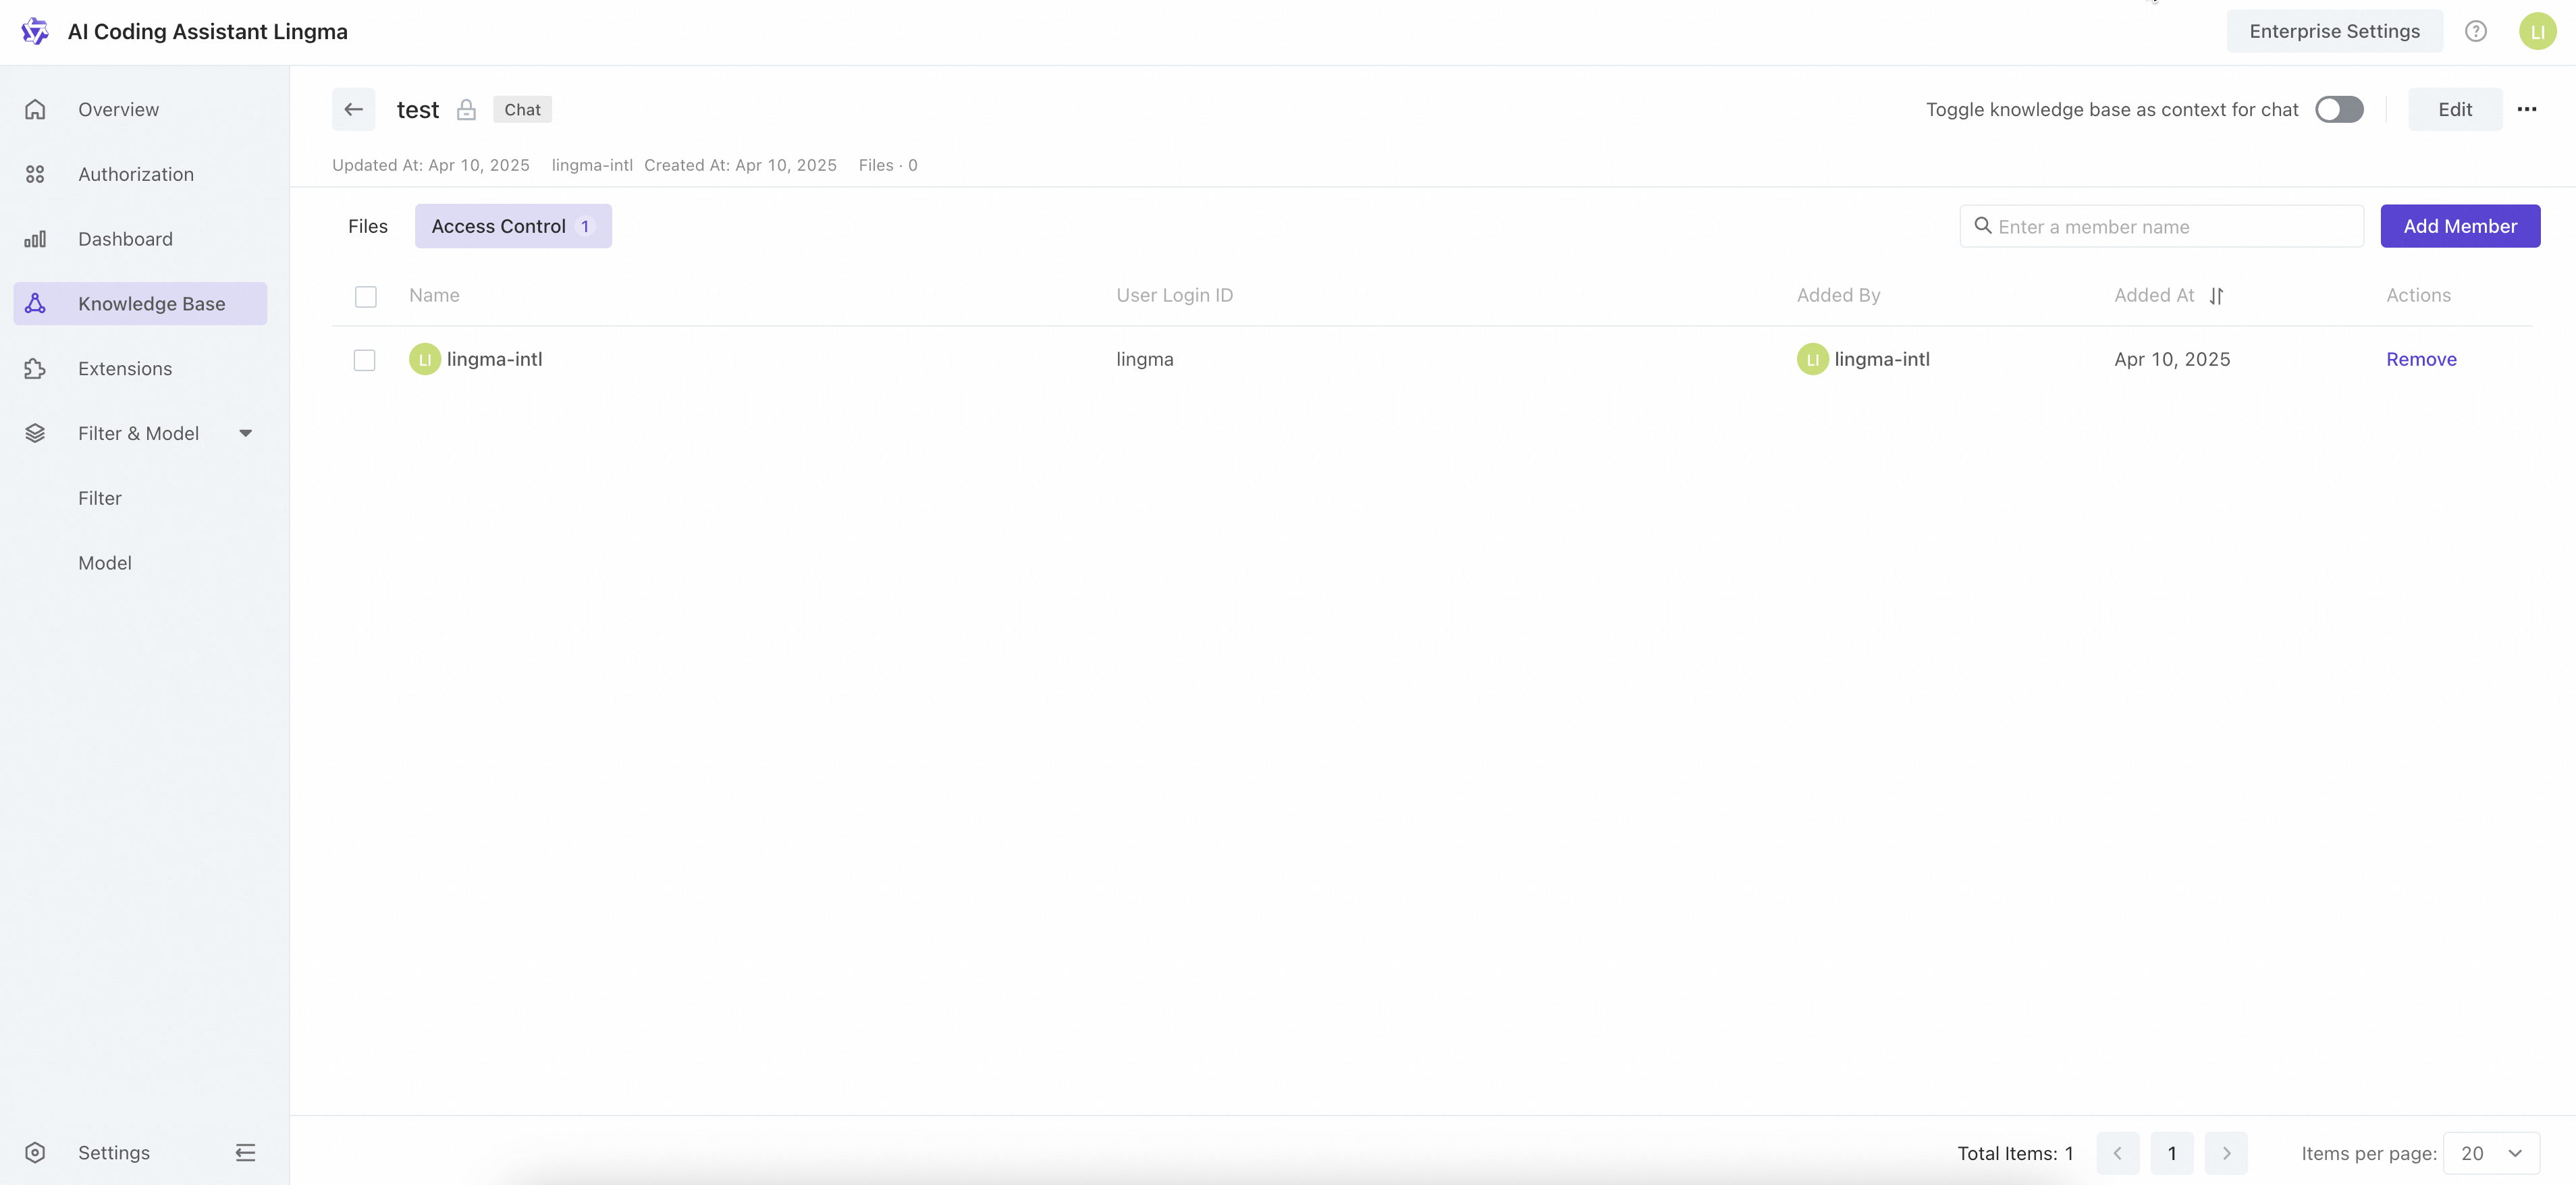Open Dashboard in the sidebar
Image resolution: width=2576 pixels, height=1185 pixels.
(125, 239)
